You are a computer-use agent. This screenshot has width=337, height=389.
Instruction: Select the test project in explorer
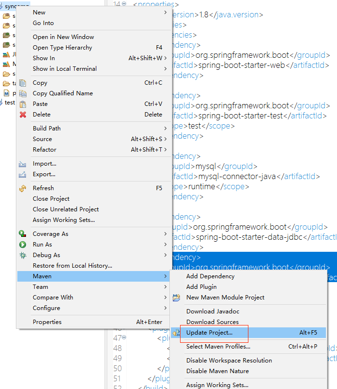tap(10, 103)
